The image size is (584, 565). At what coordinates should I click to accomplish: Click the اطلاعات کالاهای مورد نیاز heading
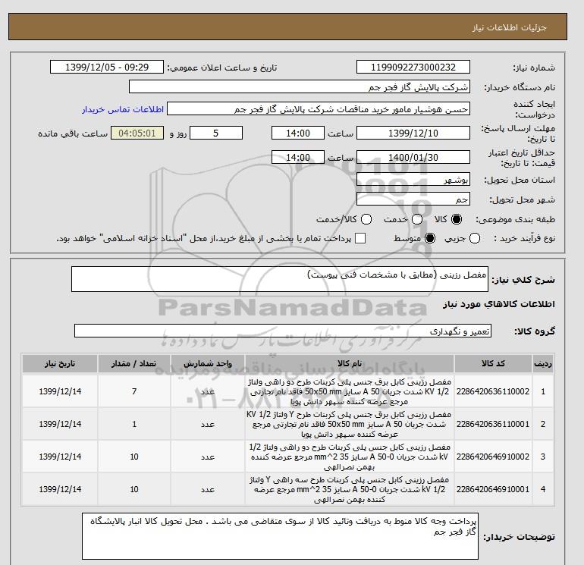click(x=499, y=304)
